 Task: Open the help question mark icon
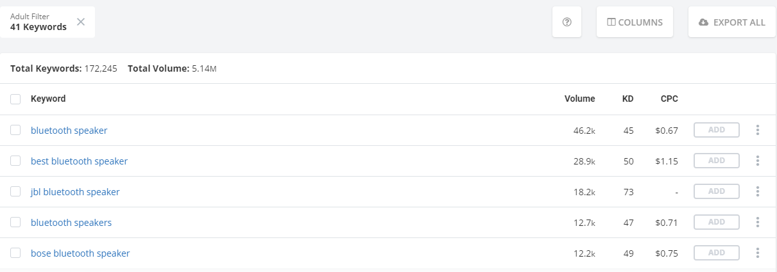(x=567, y=22)
